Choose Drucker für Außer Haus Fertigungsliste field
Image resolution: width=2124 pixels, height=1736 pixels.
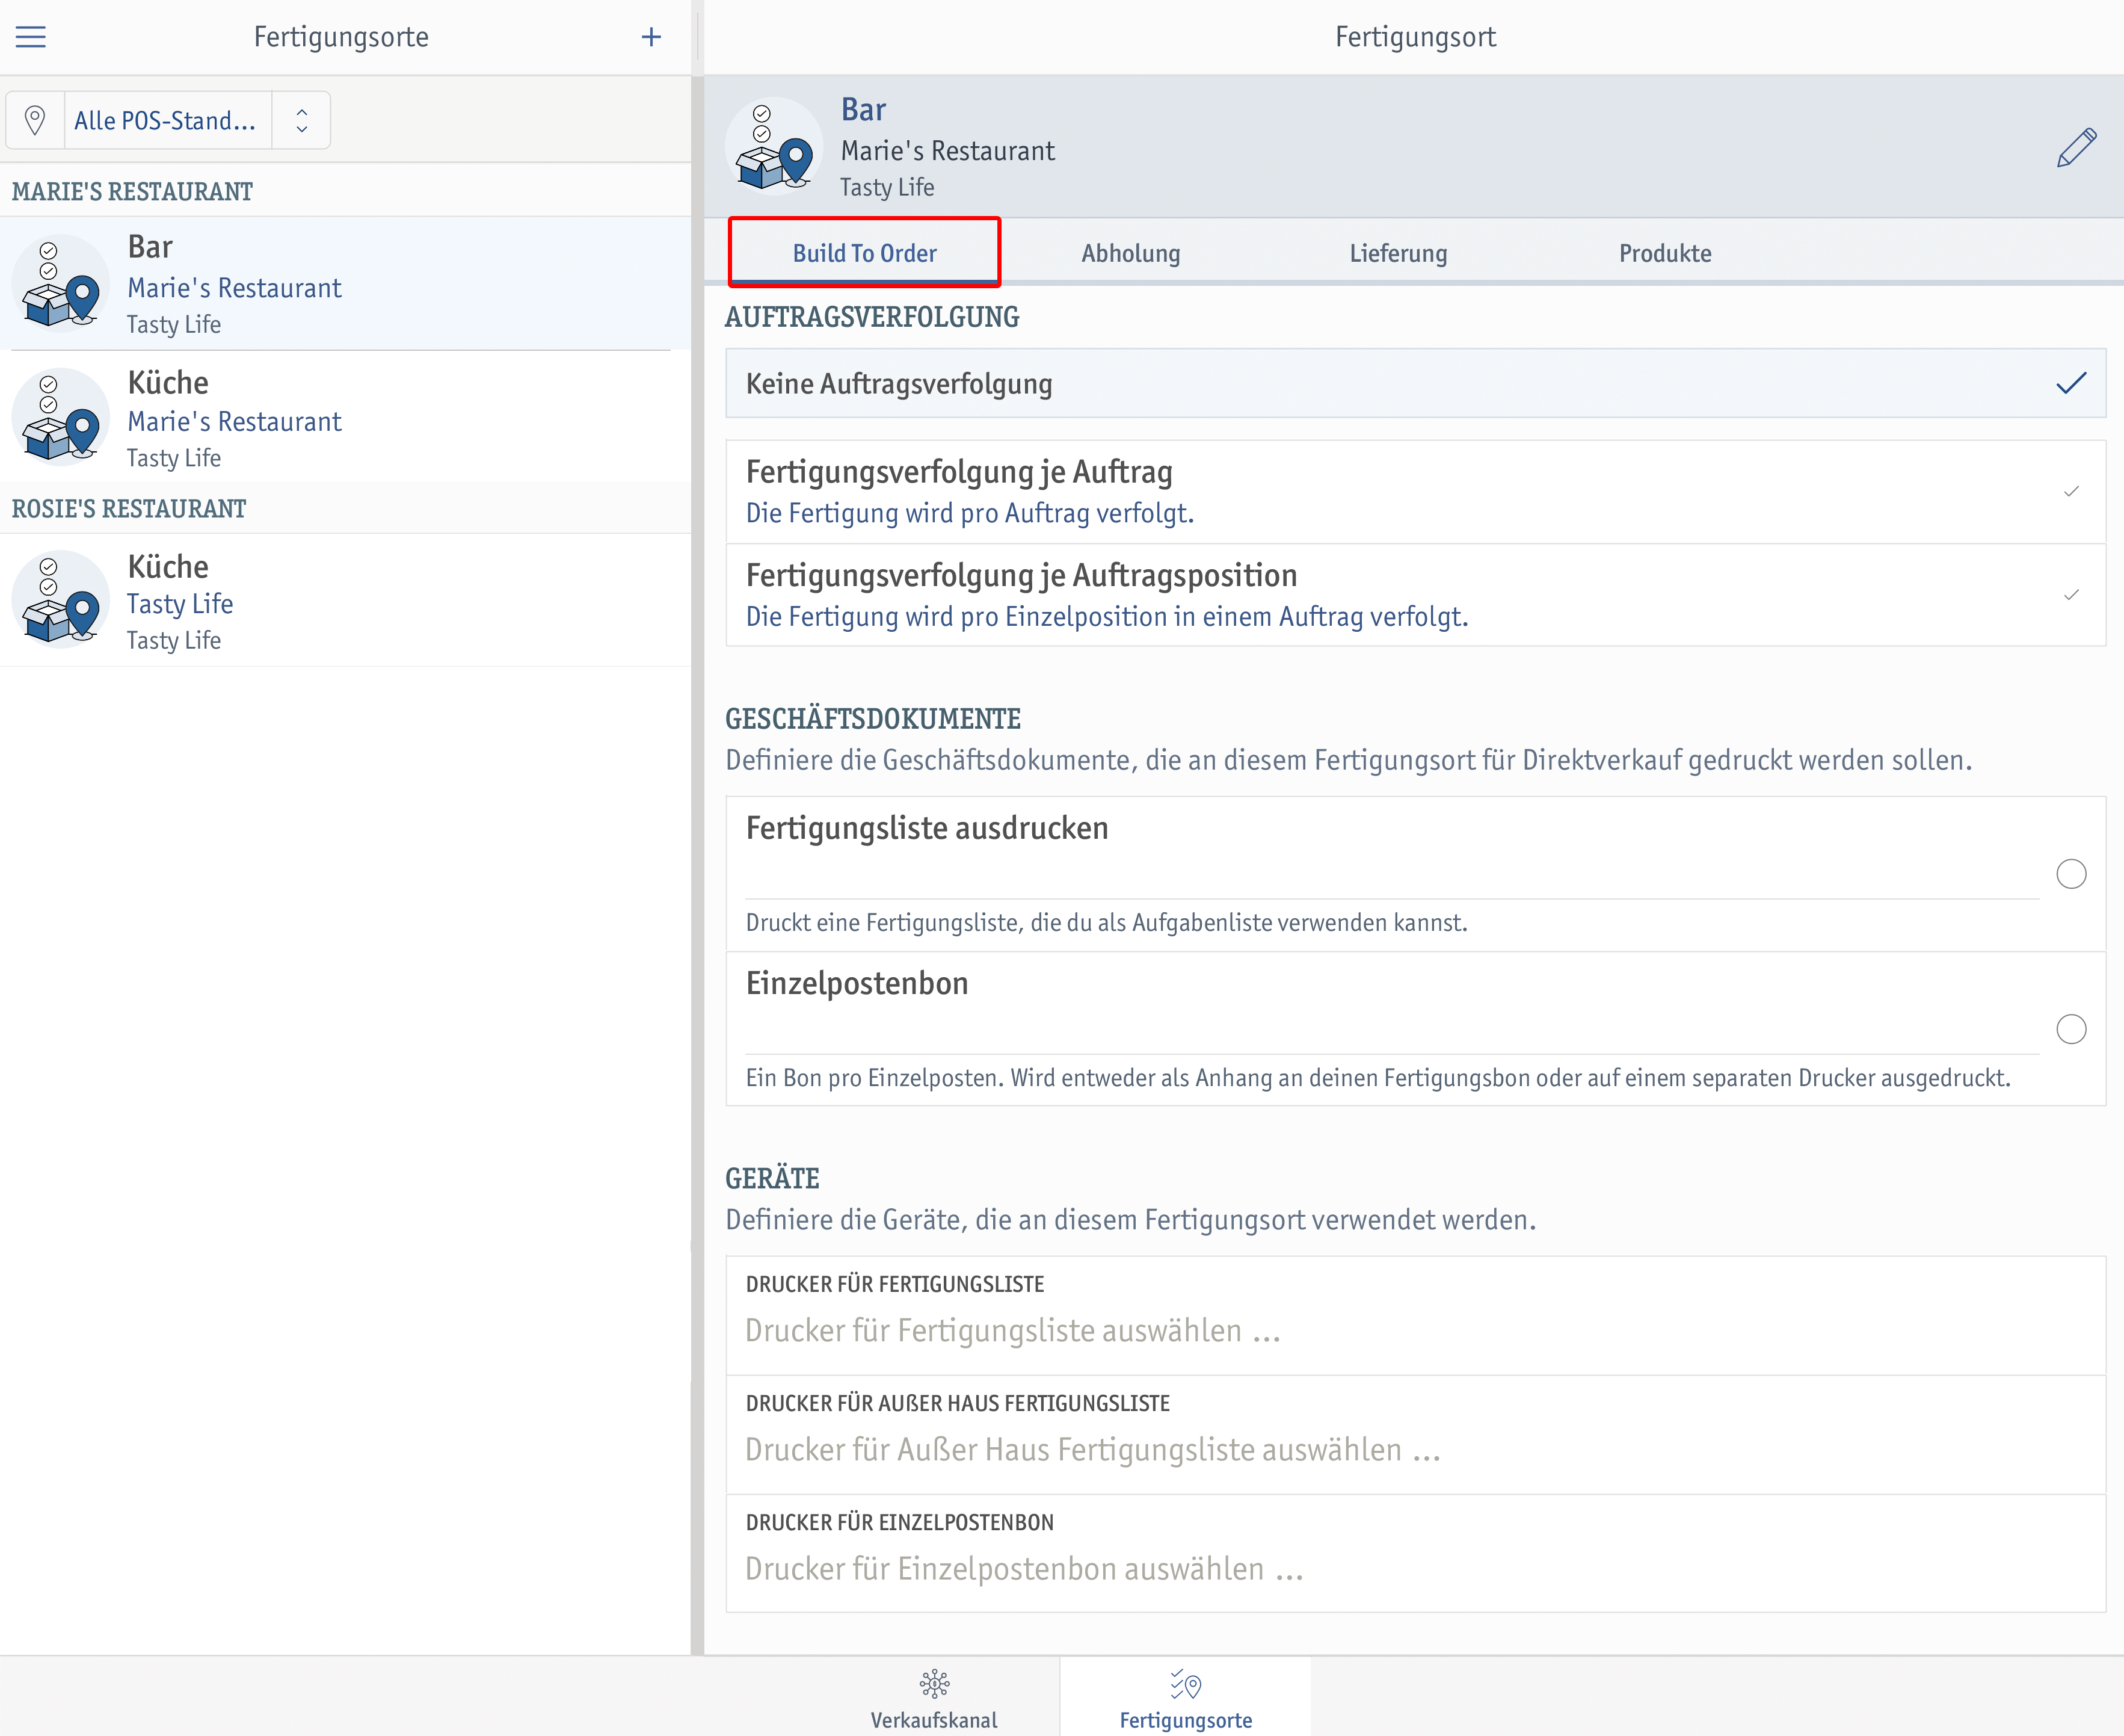[1415, 1434]
